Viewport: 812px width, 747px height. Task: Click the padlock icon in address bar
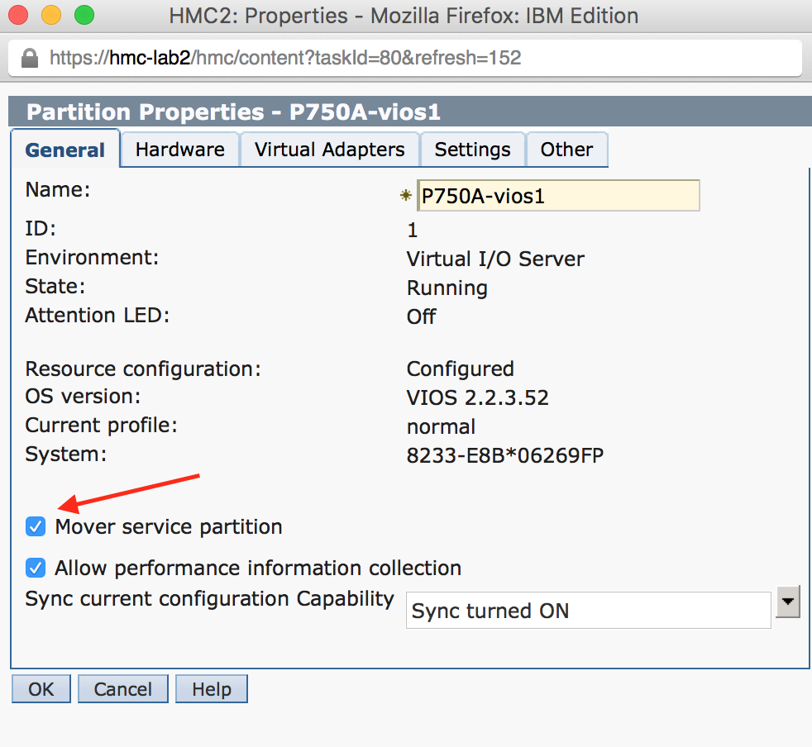pos(29,58)
